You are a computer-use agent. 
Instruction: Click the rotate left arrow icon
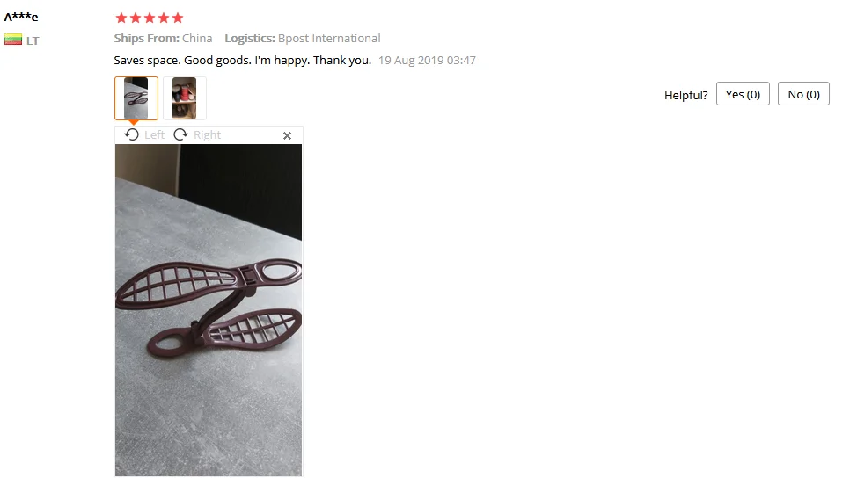pos(132,134)
